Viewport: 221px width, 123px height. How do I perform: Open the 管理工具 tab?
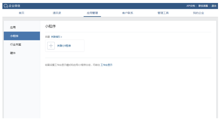163,13
